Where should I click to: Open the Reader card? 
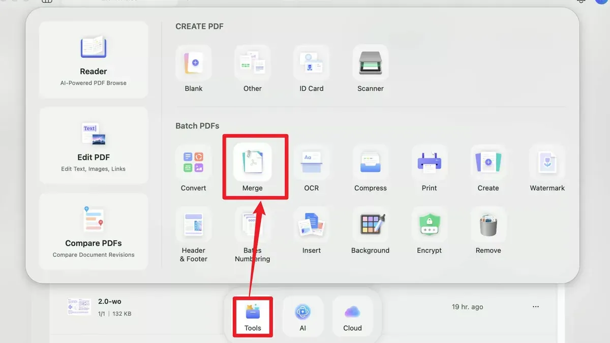pos(94,60)
